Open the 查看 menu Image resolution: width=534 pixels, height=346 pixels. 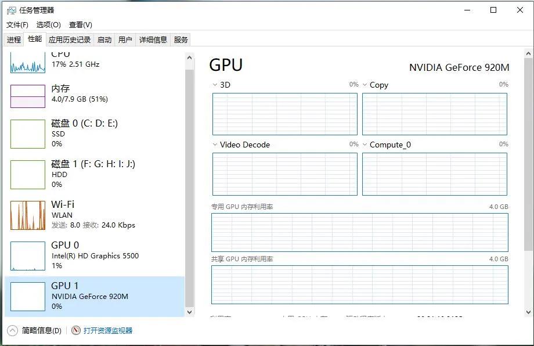point(80,25)
